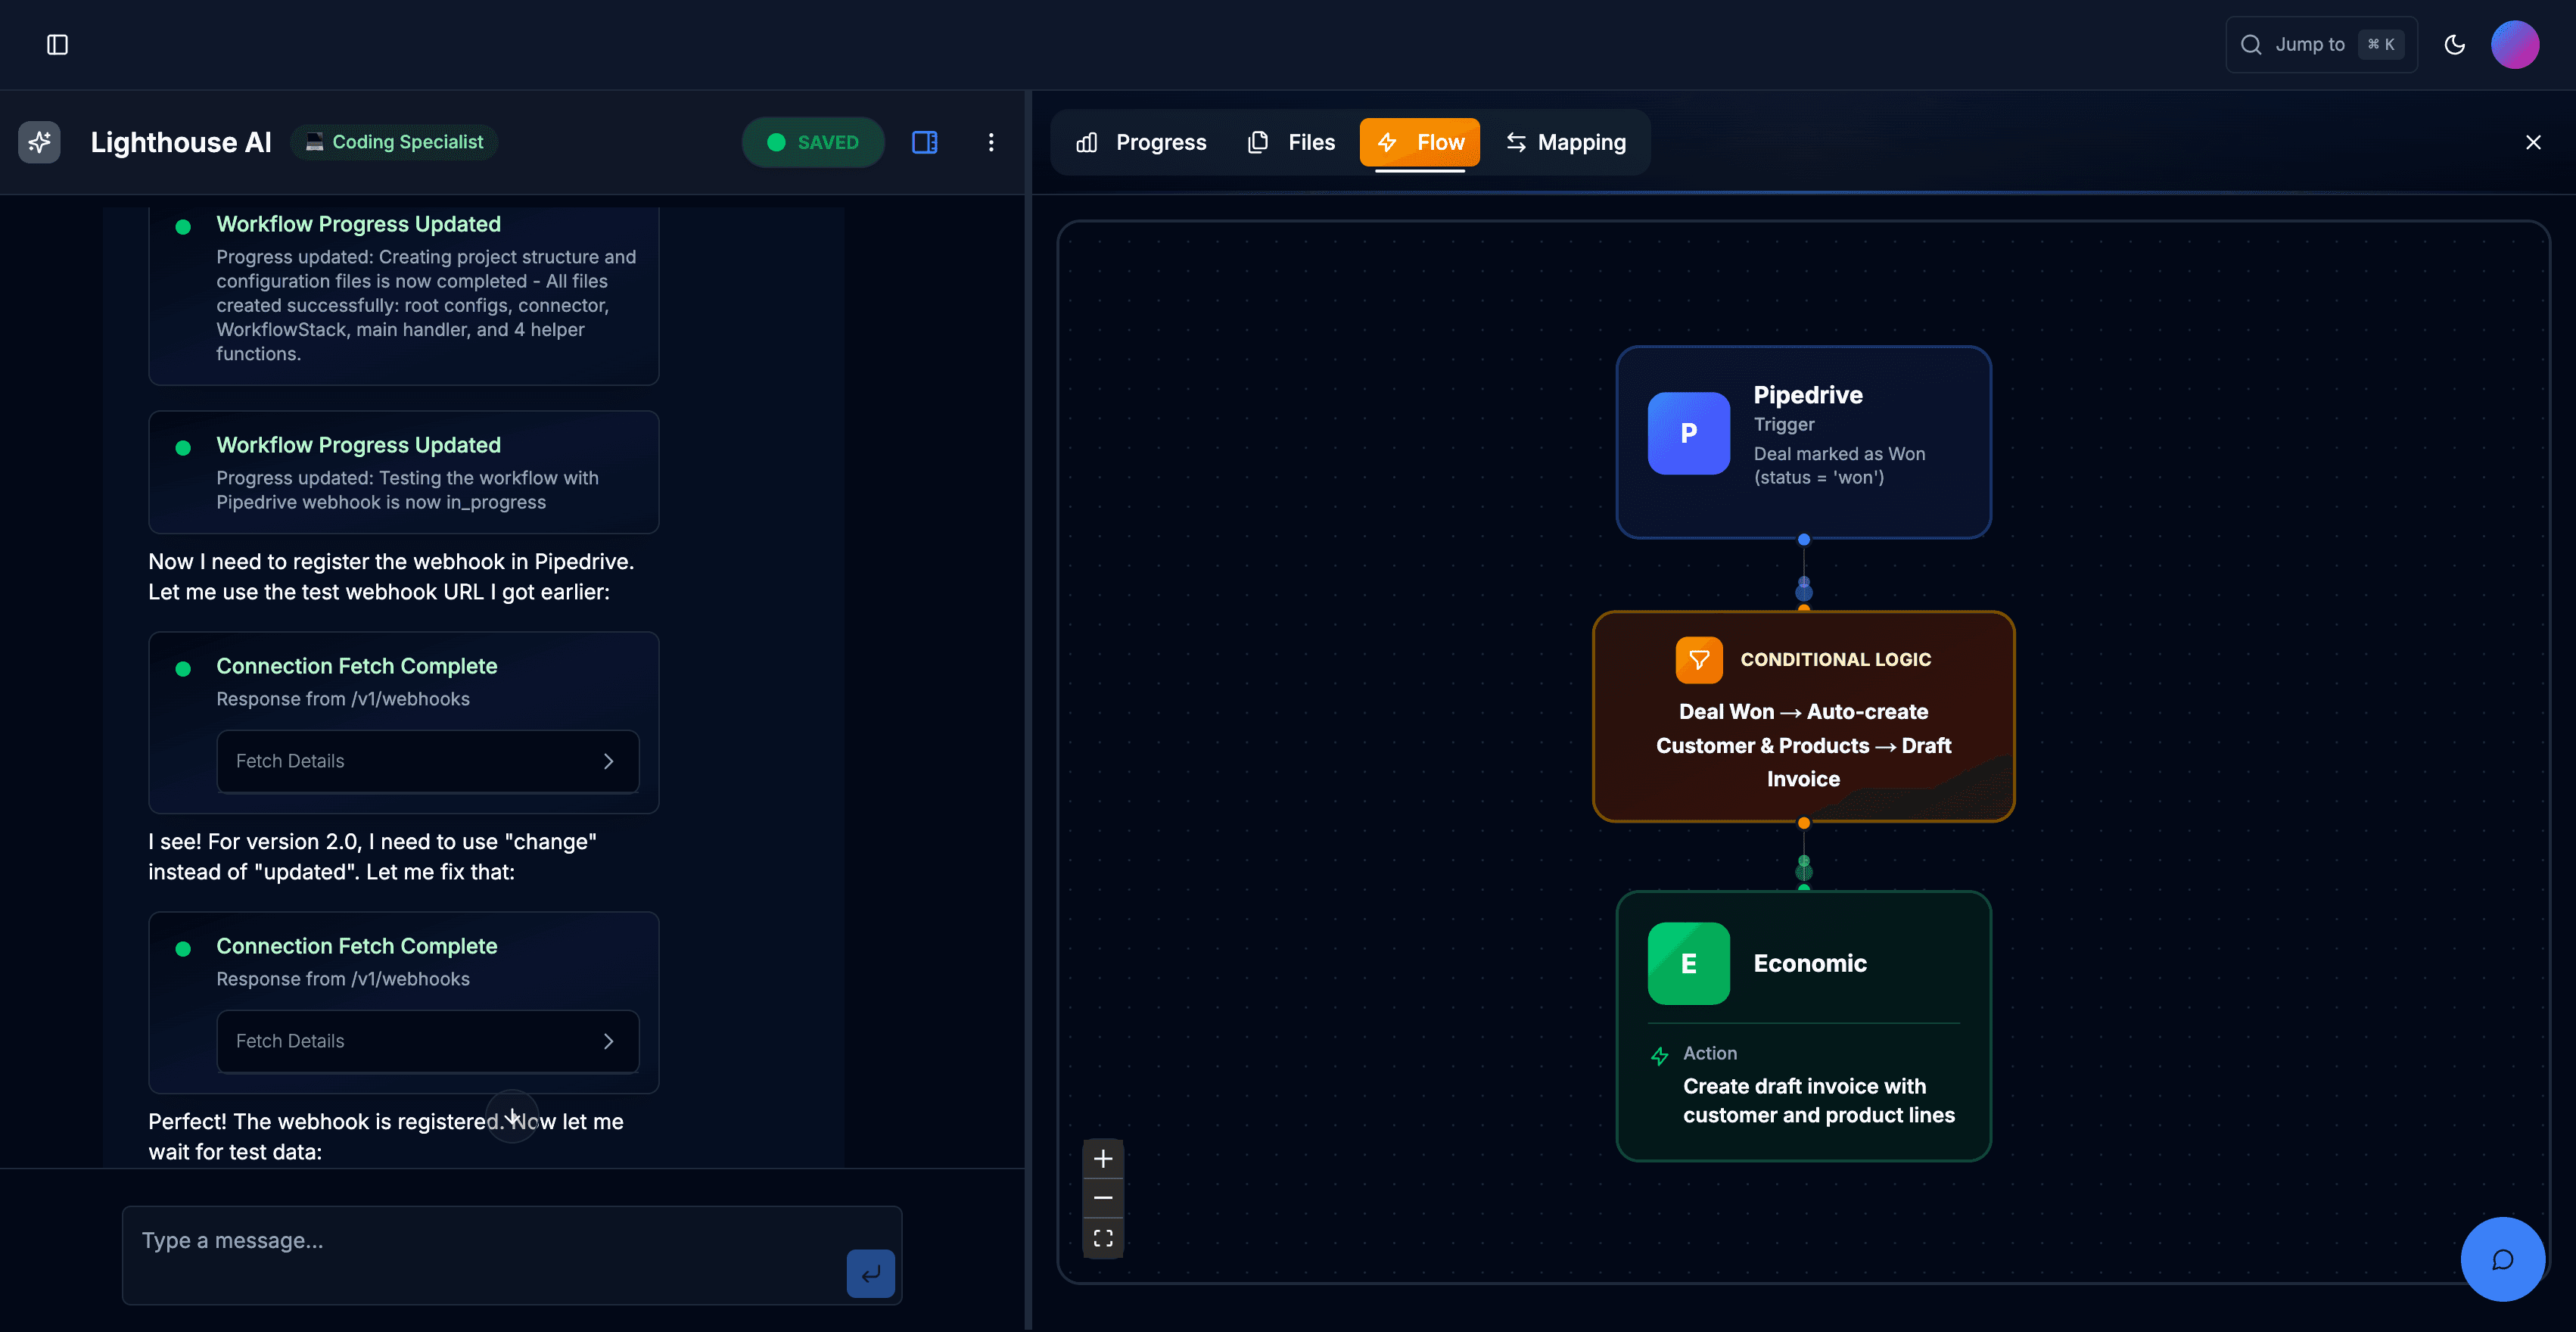The width and height of the screenshot is (2576, 1332).
Task: Open the Mapping tab
Action: [x=1566, y=142]
